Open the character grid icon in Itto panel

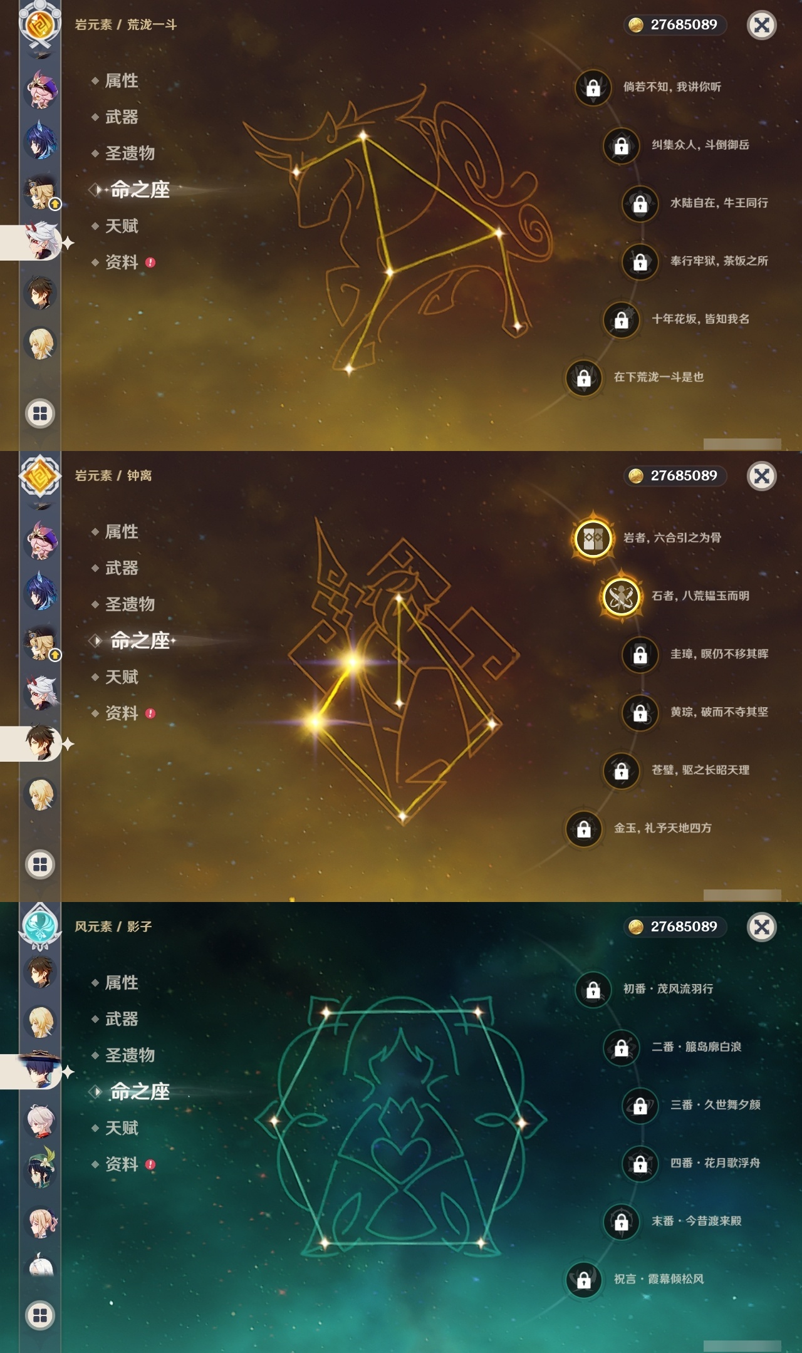(40, 413)
